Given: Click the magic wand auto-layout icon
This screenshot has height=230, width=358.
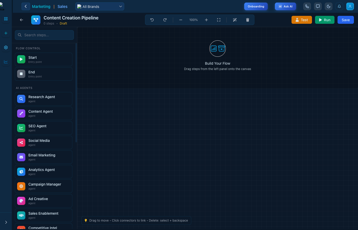Looking at the screenshot, I should (235, 20).
